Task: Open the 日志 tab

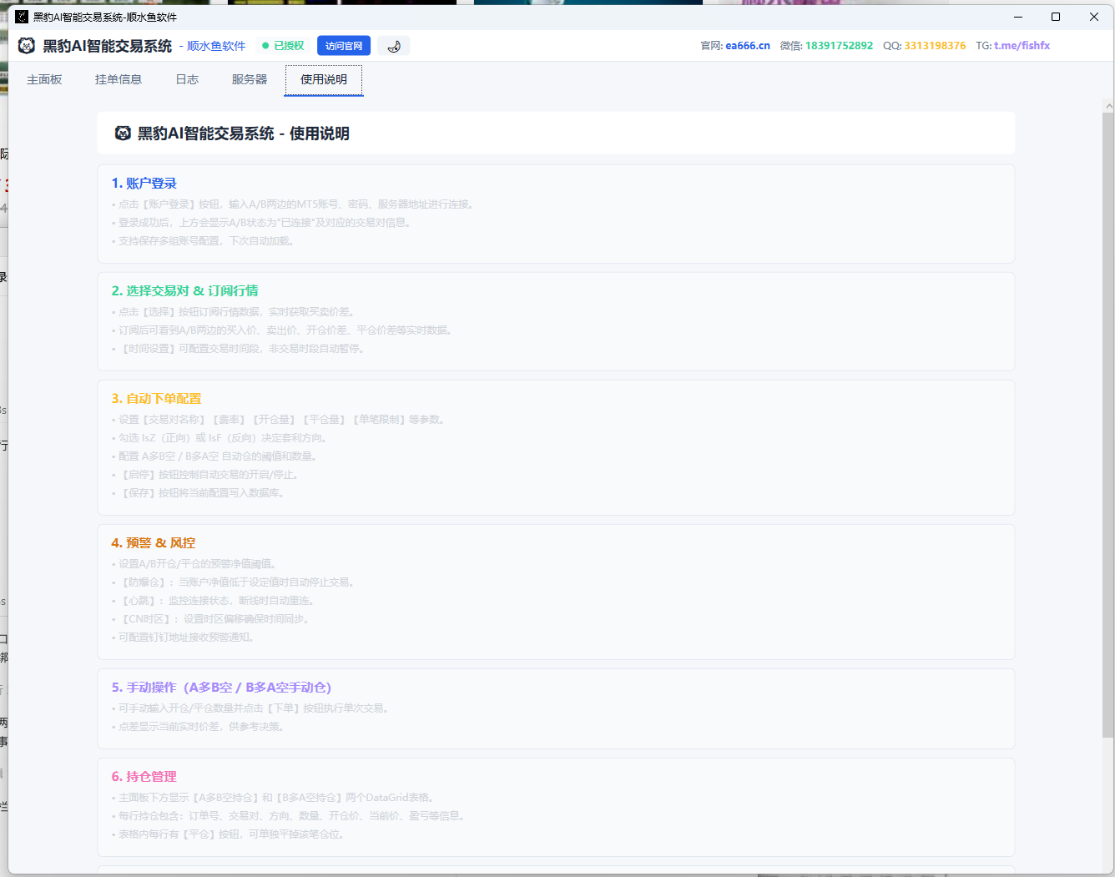Action: (187, 79)
